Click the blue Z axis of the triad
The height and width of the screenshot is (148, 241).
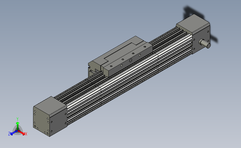14,133
